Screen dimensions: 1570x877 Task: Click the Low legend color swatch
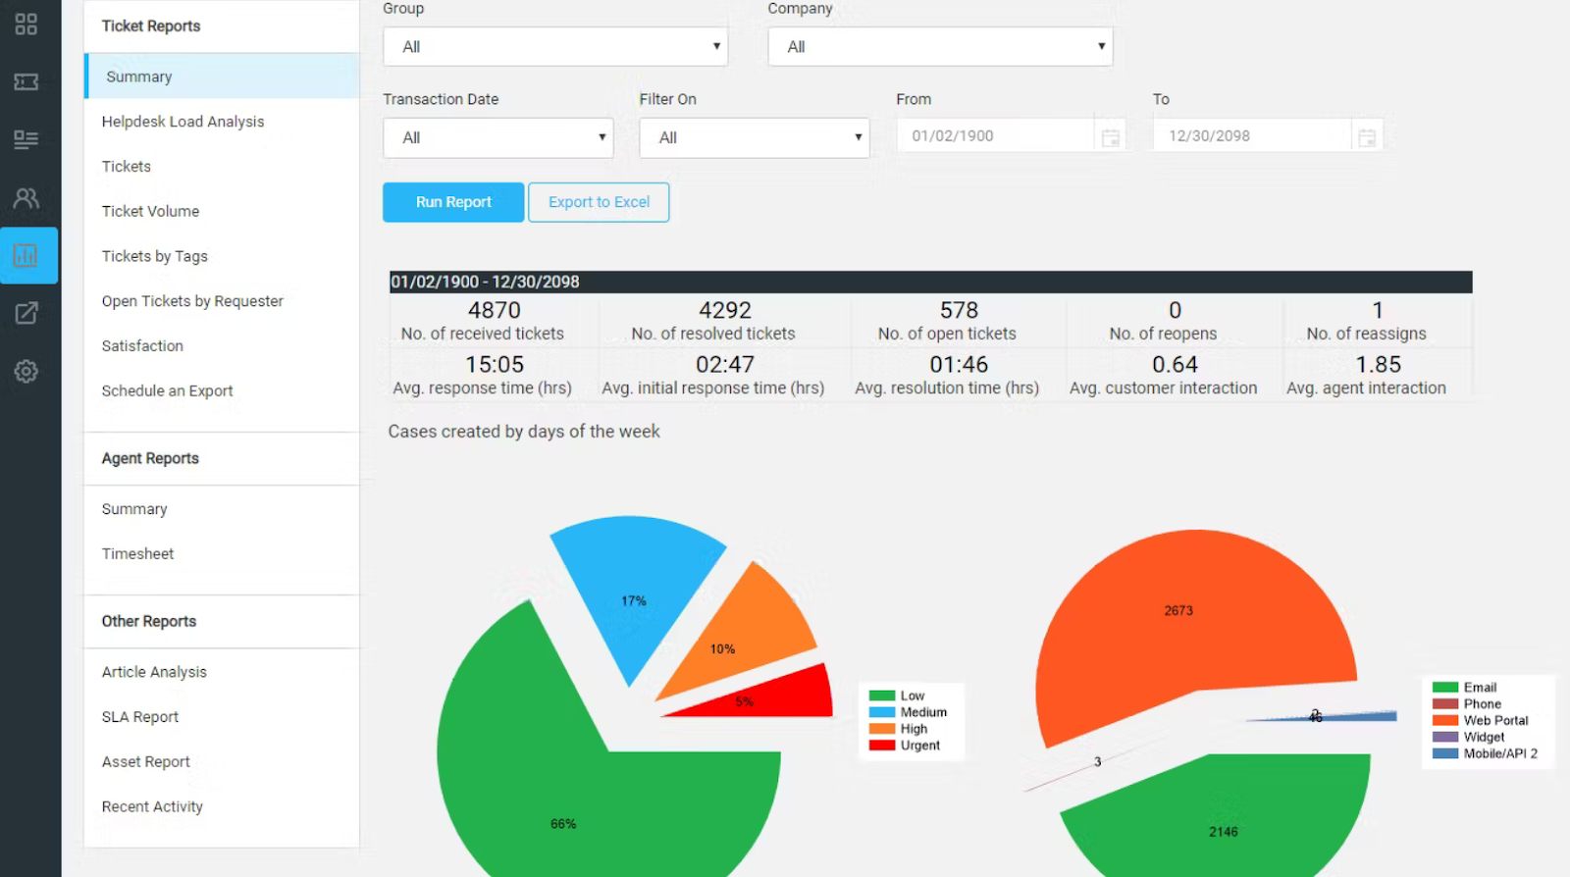tap(882, 696)
